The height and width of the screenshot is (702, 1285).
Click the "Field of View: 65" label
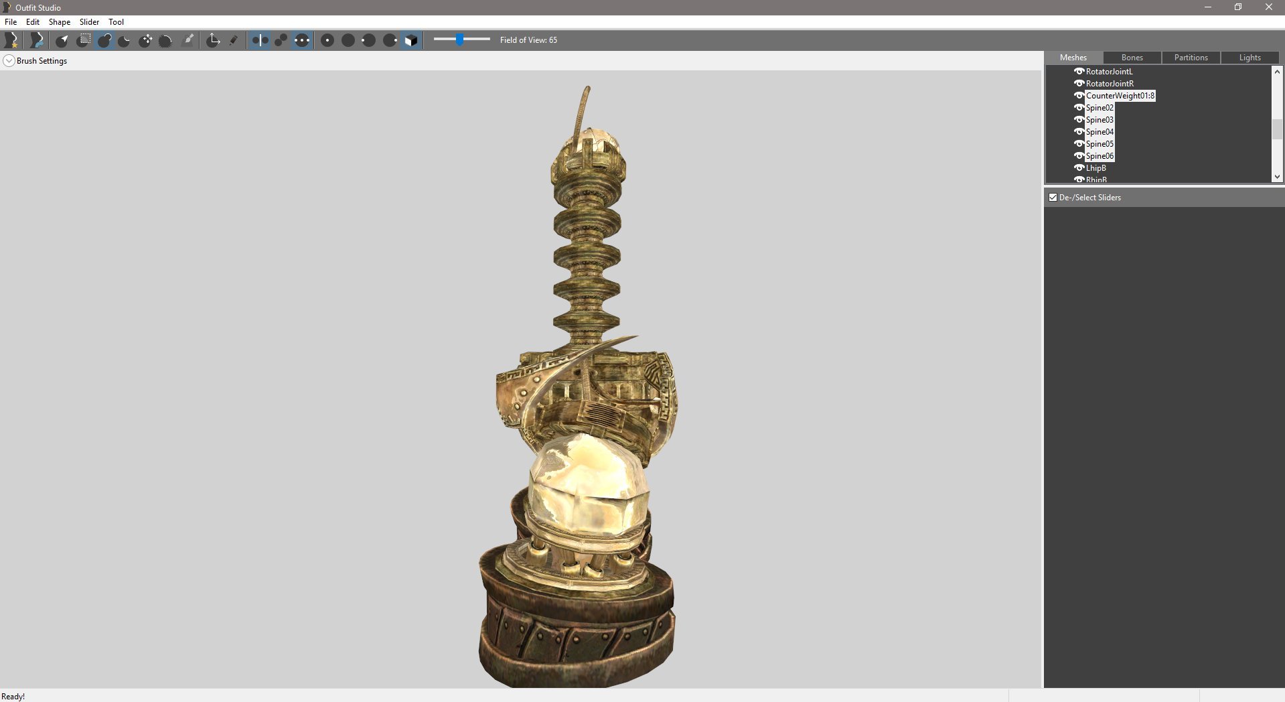528,40
